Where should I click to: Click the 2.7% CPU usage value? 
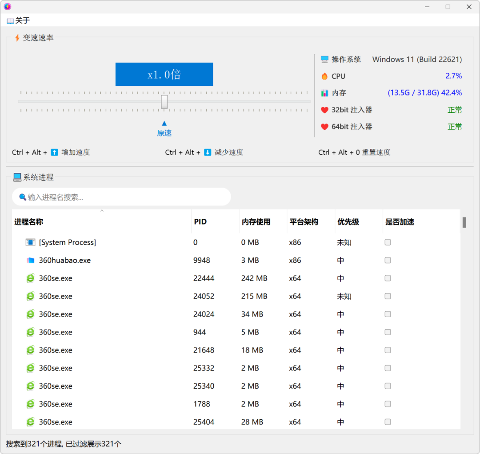coord(453,76)
